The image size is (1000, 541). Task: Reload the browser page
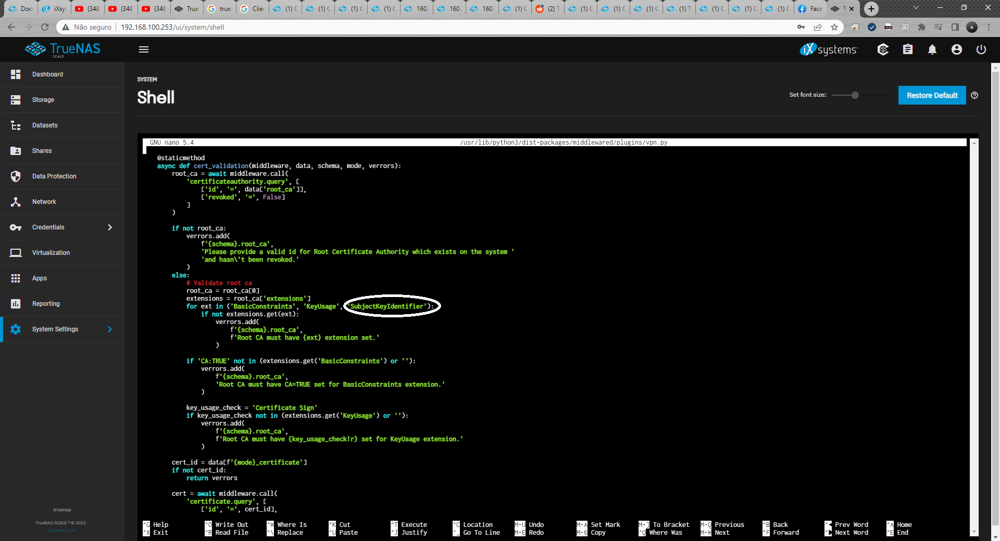point(45,27)
